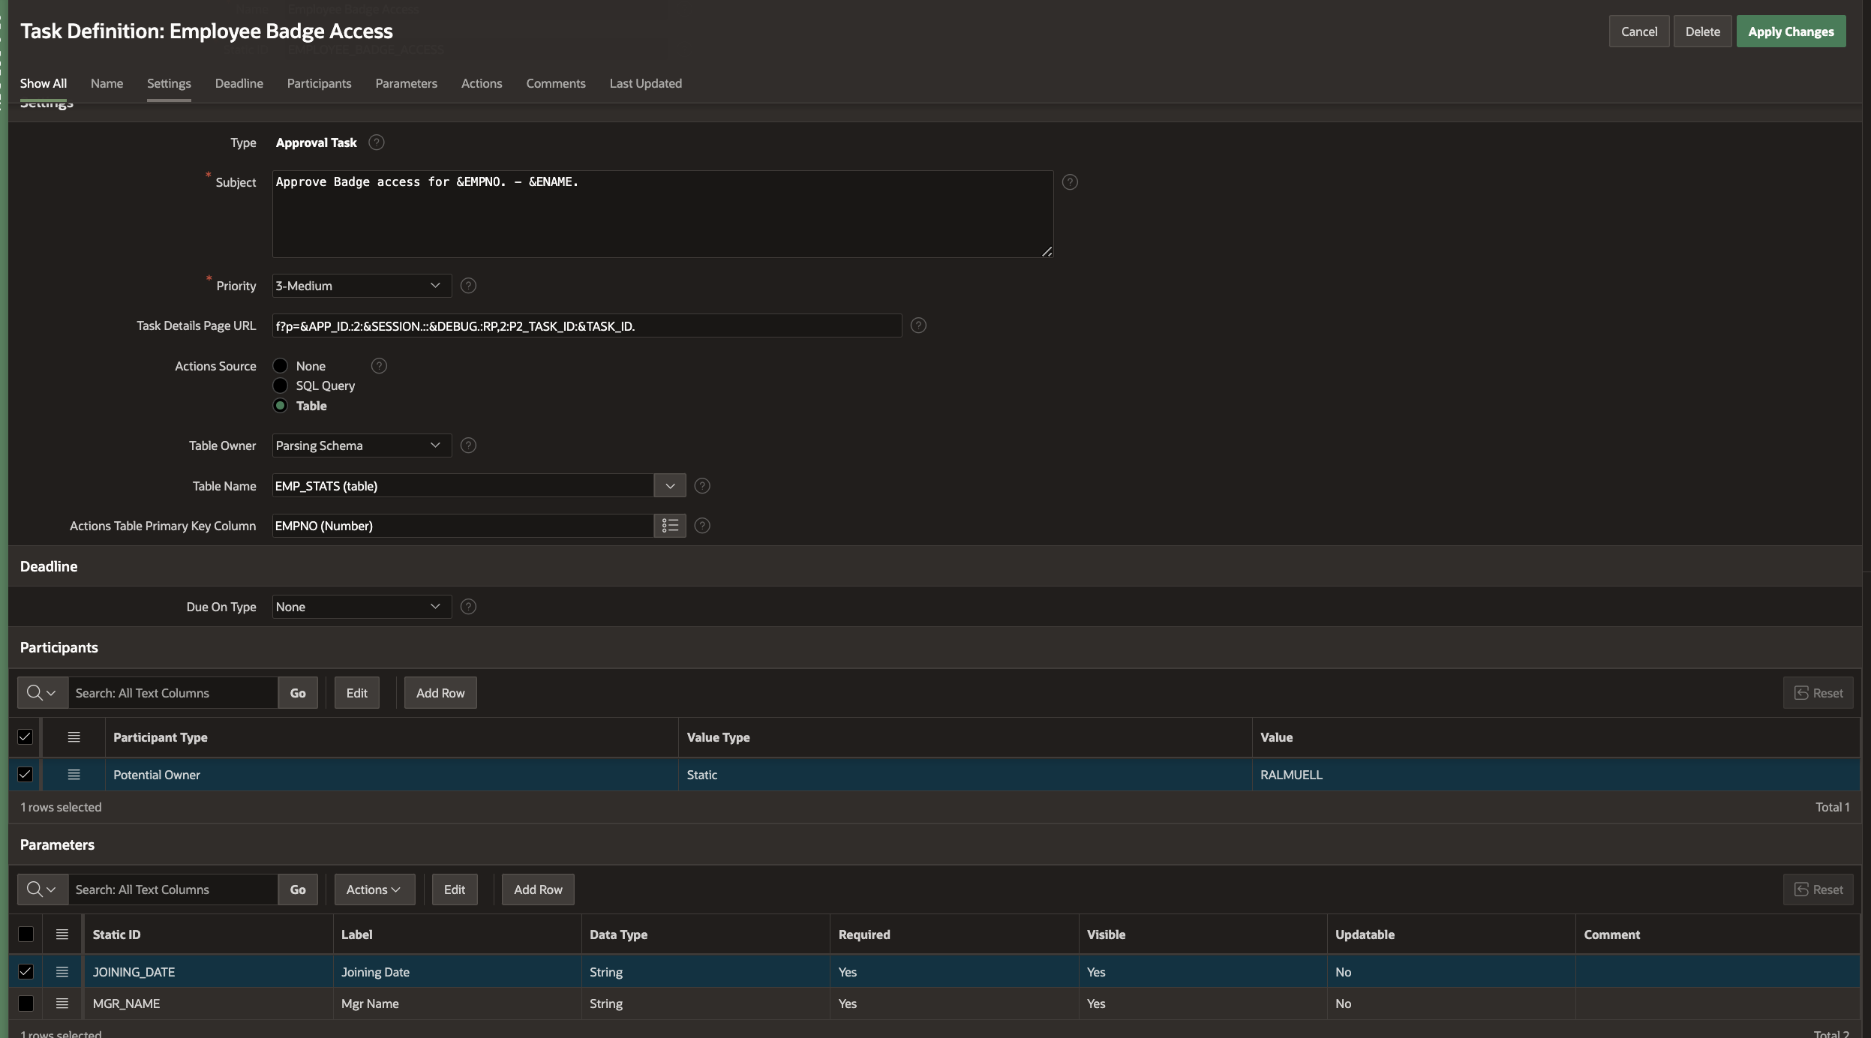Open help for Task Details Page URL
This screenshot has width=1871, height=1038.
click(x=918, y=325)
